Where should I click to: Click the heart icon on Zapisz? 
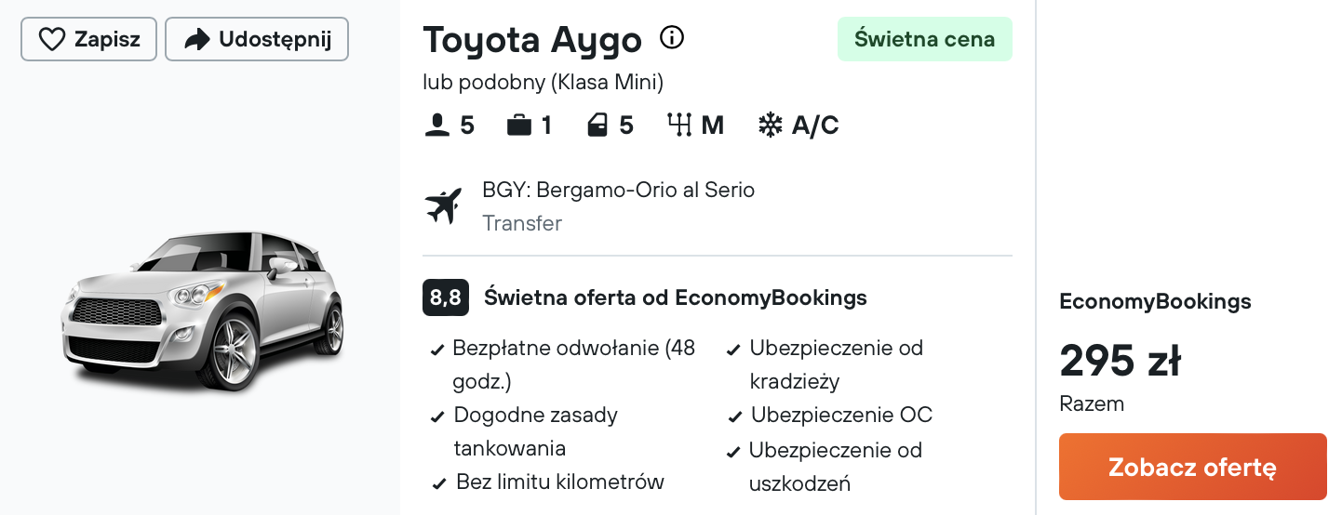point(51,40)
